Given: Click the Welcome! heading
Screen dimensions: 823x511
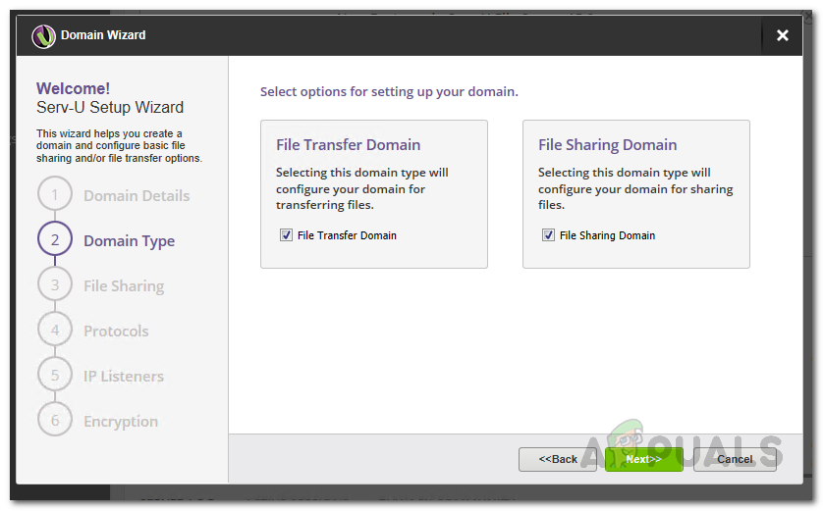Looking at the screenshot, I should click(73, 88).
